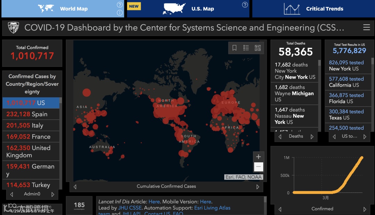Select the 169,052 France row
375x215 pixels.
click(31, 136)
